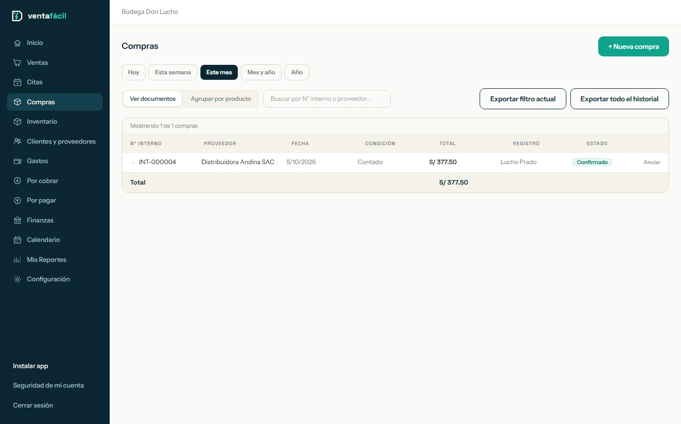Screen dimensions: 681x424
Task: Click the Por pagar arrow icon
Action: (x=17, y=201)
